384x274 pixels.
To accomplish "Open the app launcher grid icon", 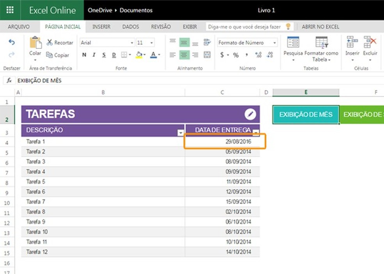I will tap(10, 10).
